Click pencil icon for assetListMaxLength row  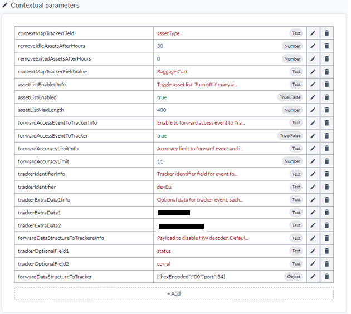[x=313, y=110]
